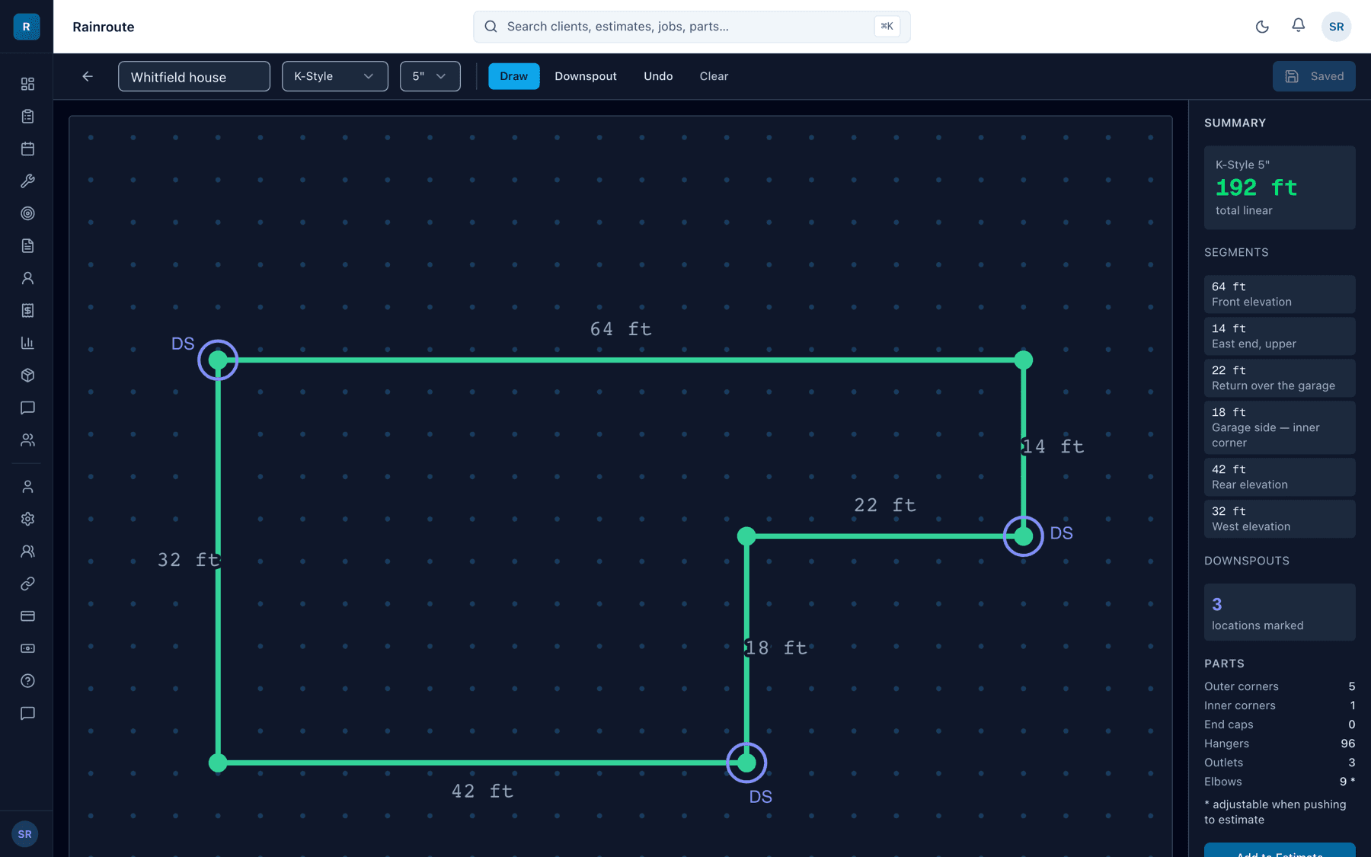Activate the Draw mode button
The image size is (1371, 857).
[514, 76]
